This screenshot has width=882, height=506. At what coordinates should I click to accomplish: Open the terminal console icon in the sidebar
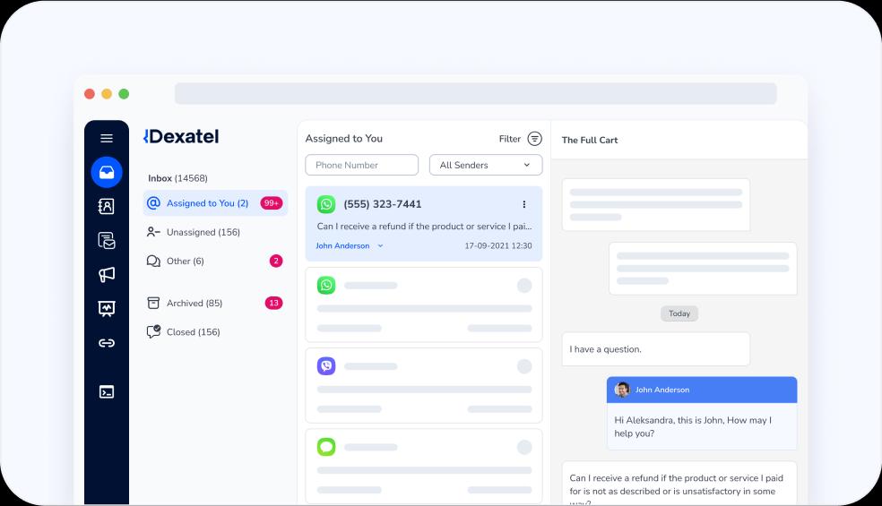tap(107, 392)
